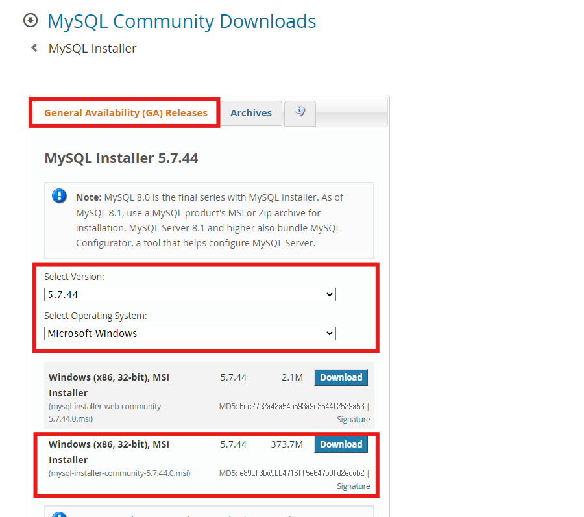Click the MySQL Installer 5.7.44 heading
584x517 pixels.
[121, 158]
